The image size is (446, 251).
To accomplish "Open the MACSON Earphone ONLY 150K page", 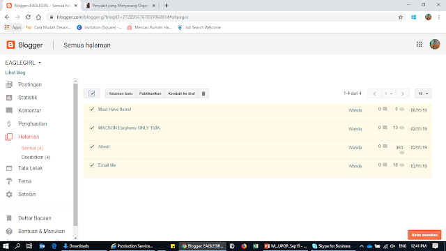I will click(x=129, y=128).
